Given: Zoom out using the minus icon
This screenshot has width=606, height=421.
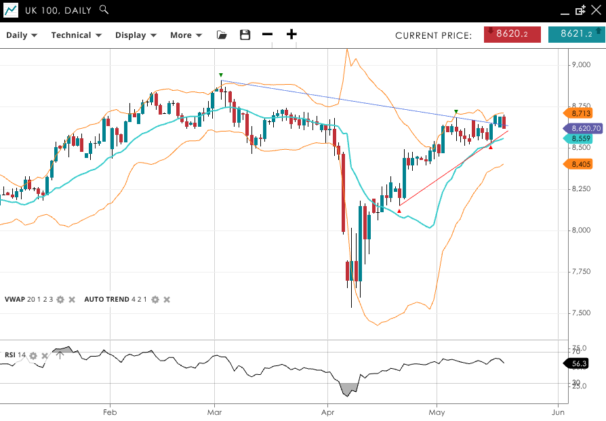Looking at the screenshot, I should [267, 35].
